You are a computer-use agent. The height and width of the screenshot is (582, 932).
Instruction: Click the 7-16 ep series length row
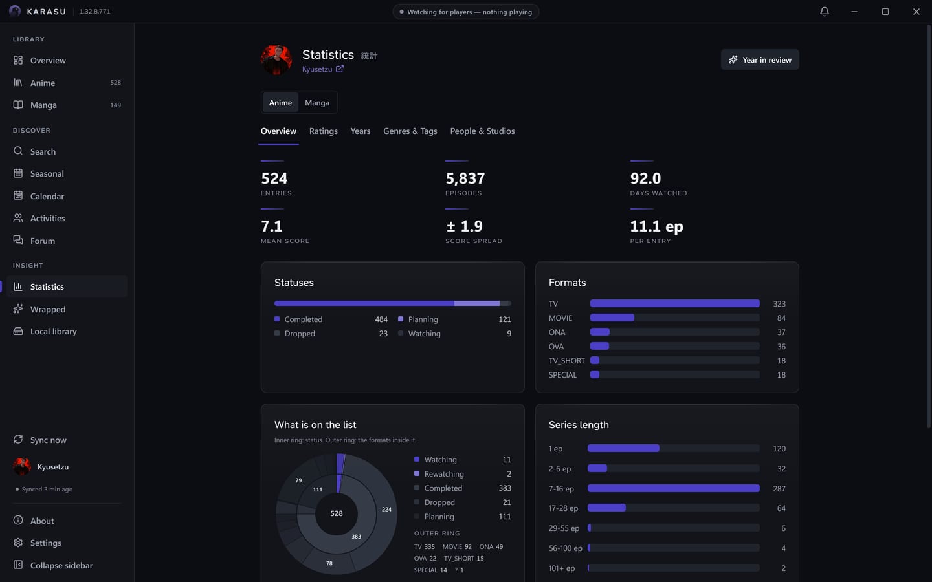(667, 488)
